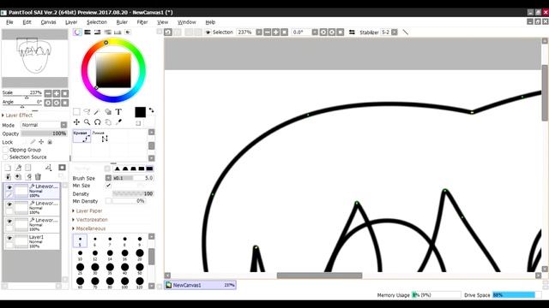Click the navigator canvas thumbnail
Screen dimensions: 549x308
[34, 58]
